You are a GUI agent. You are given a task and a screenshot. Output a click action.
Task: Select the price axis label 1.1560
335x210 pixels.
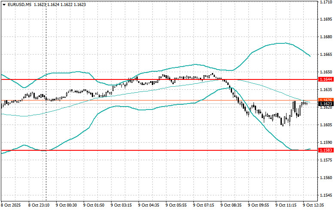pos(326,177)
